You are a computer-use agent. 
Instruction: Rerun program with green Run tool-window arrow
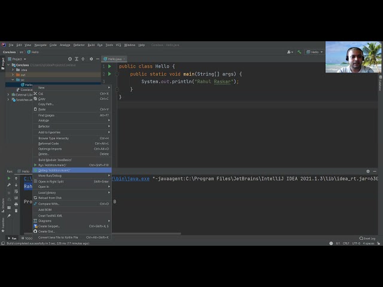click(x=9, y=178)
